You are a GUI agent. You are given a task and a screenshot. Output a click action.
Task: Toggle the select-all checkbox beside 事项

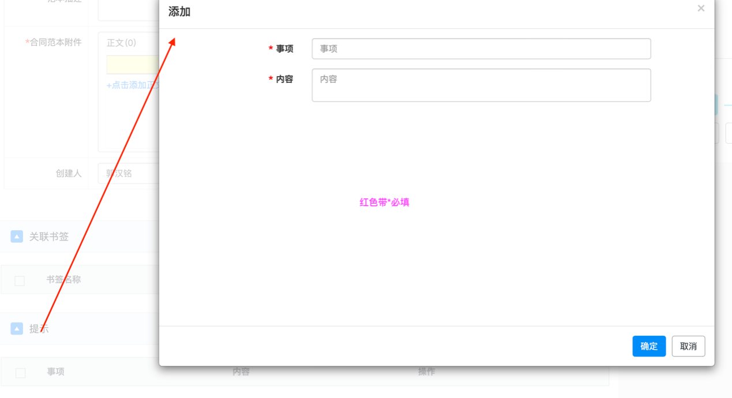20,372
